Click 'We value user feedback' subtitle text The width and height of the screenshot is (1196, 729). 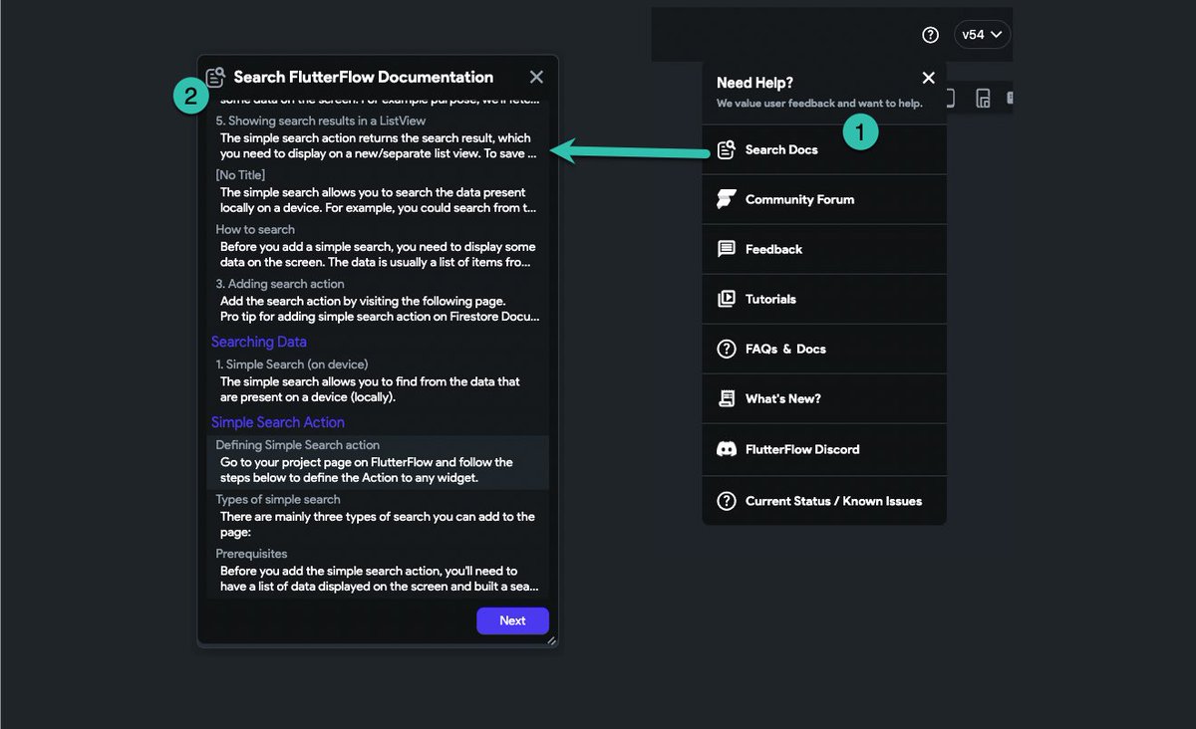click(819, 104)
